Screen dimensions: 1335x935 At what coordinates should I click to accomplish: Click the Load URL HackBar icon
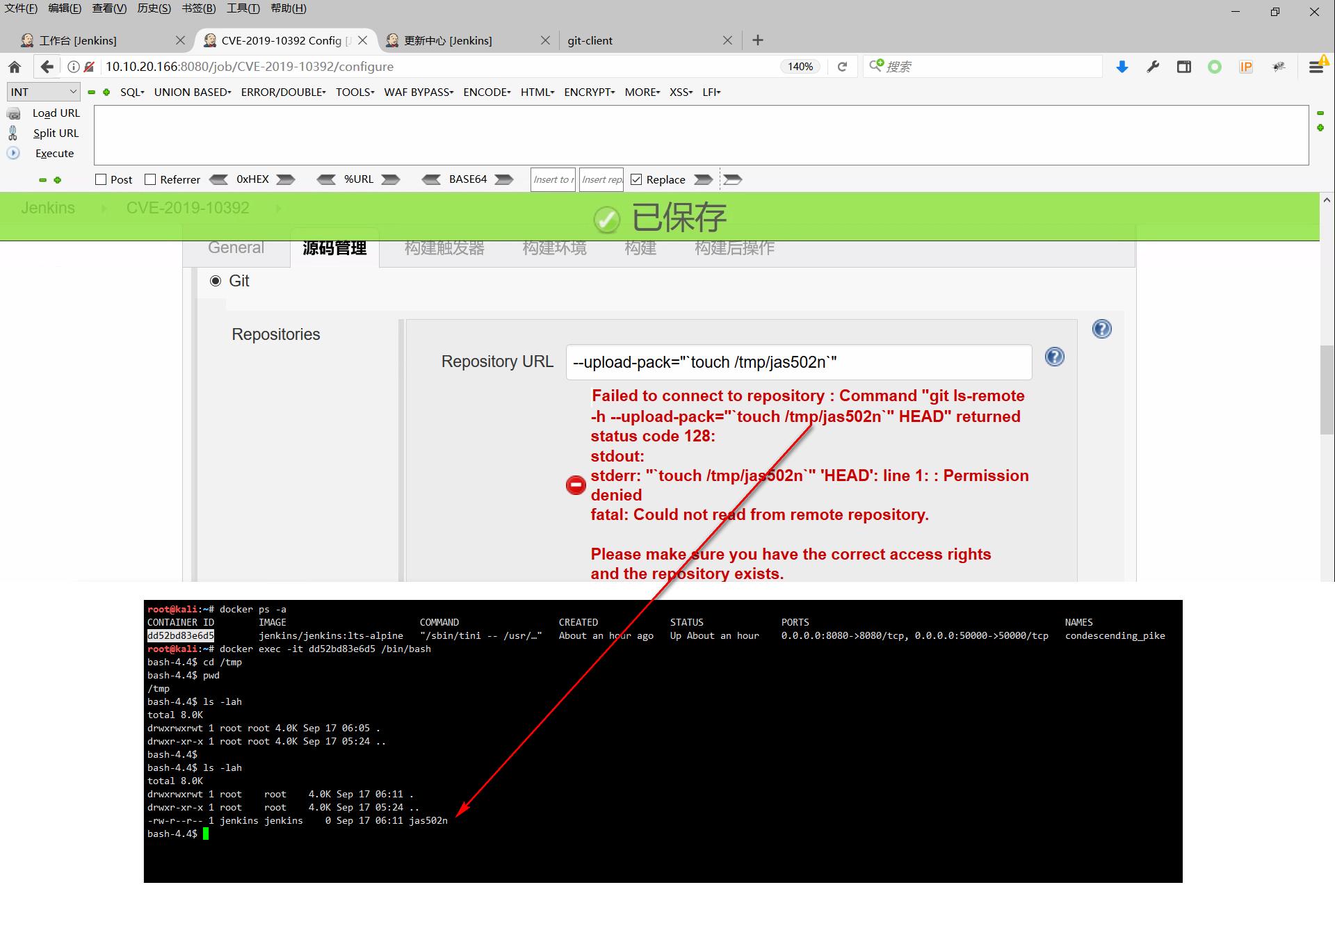coord(13,113)
